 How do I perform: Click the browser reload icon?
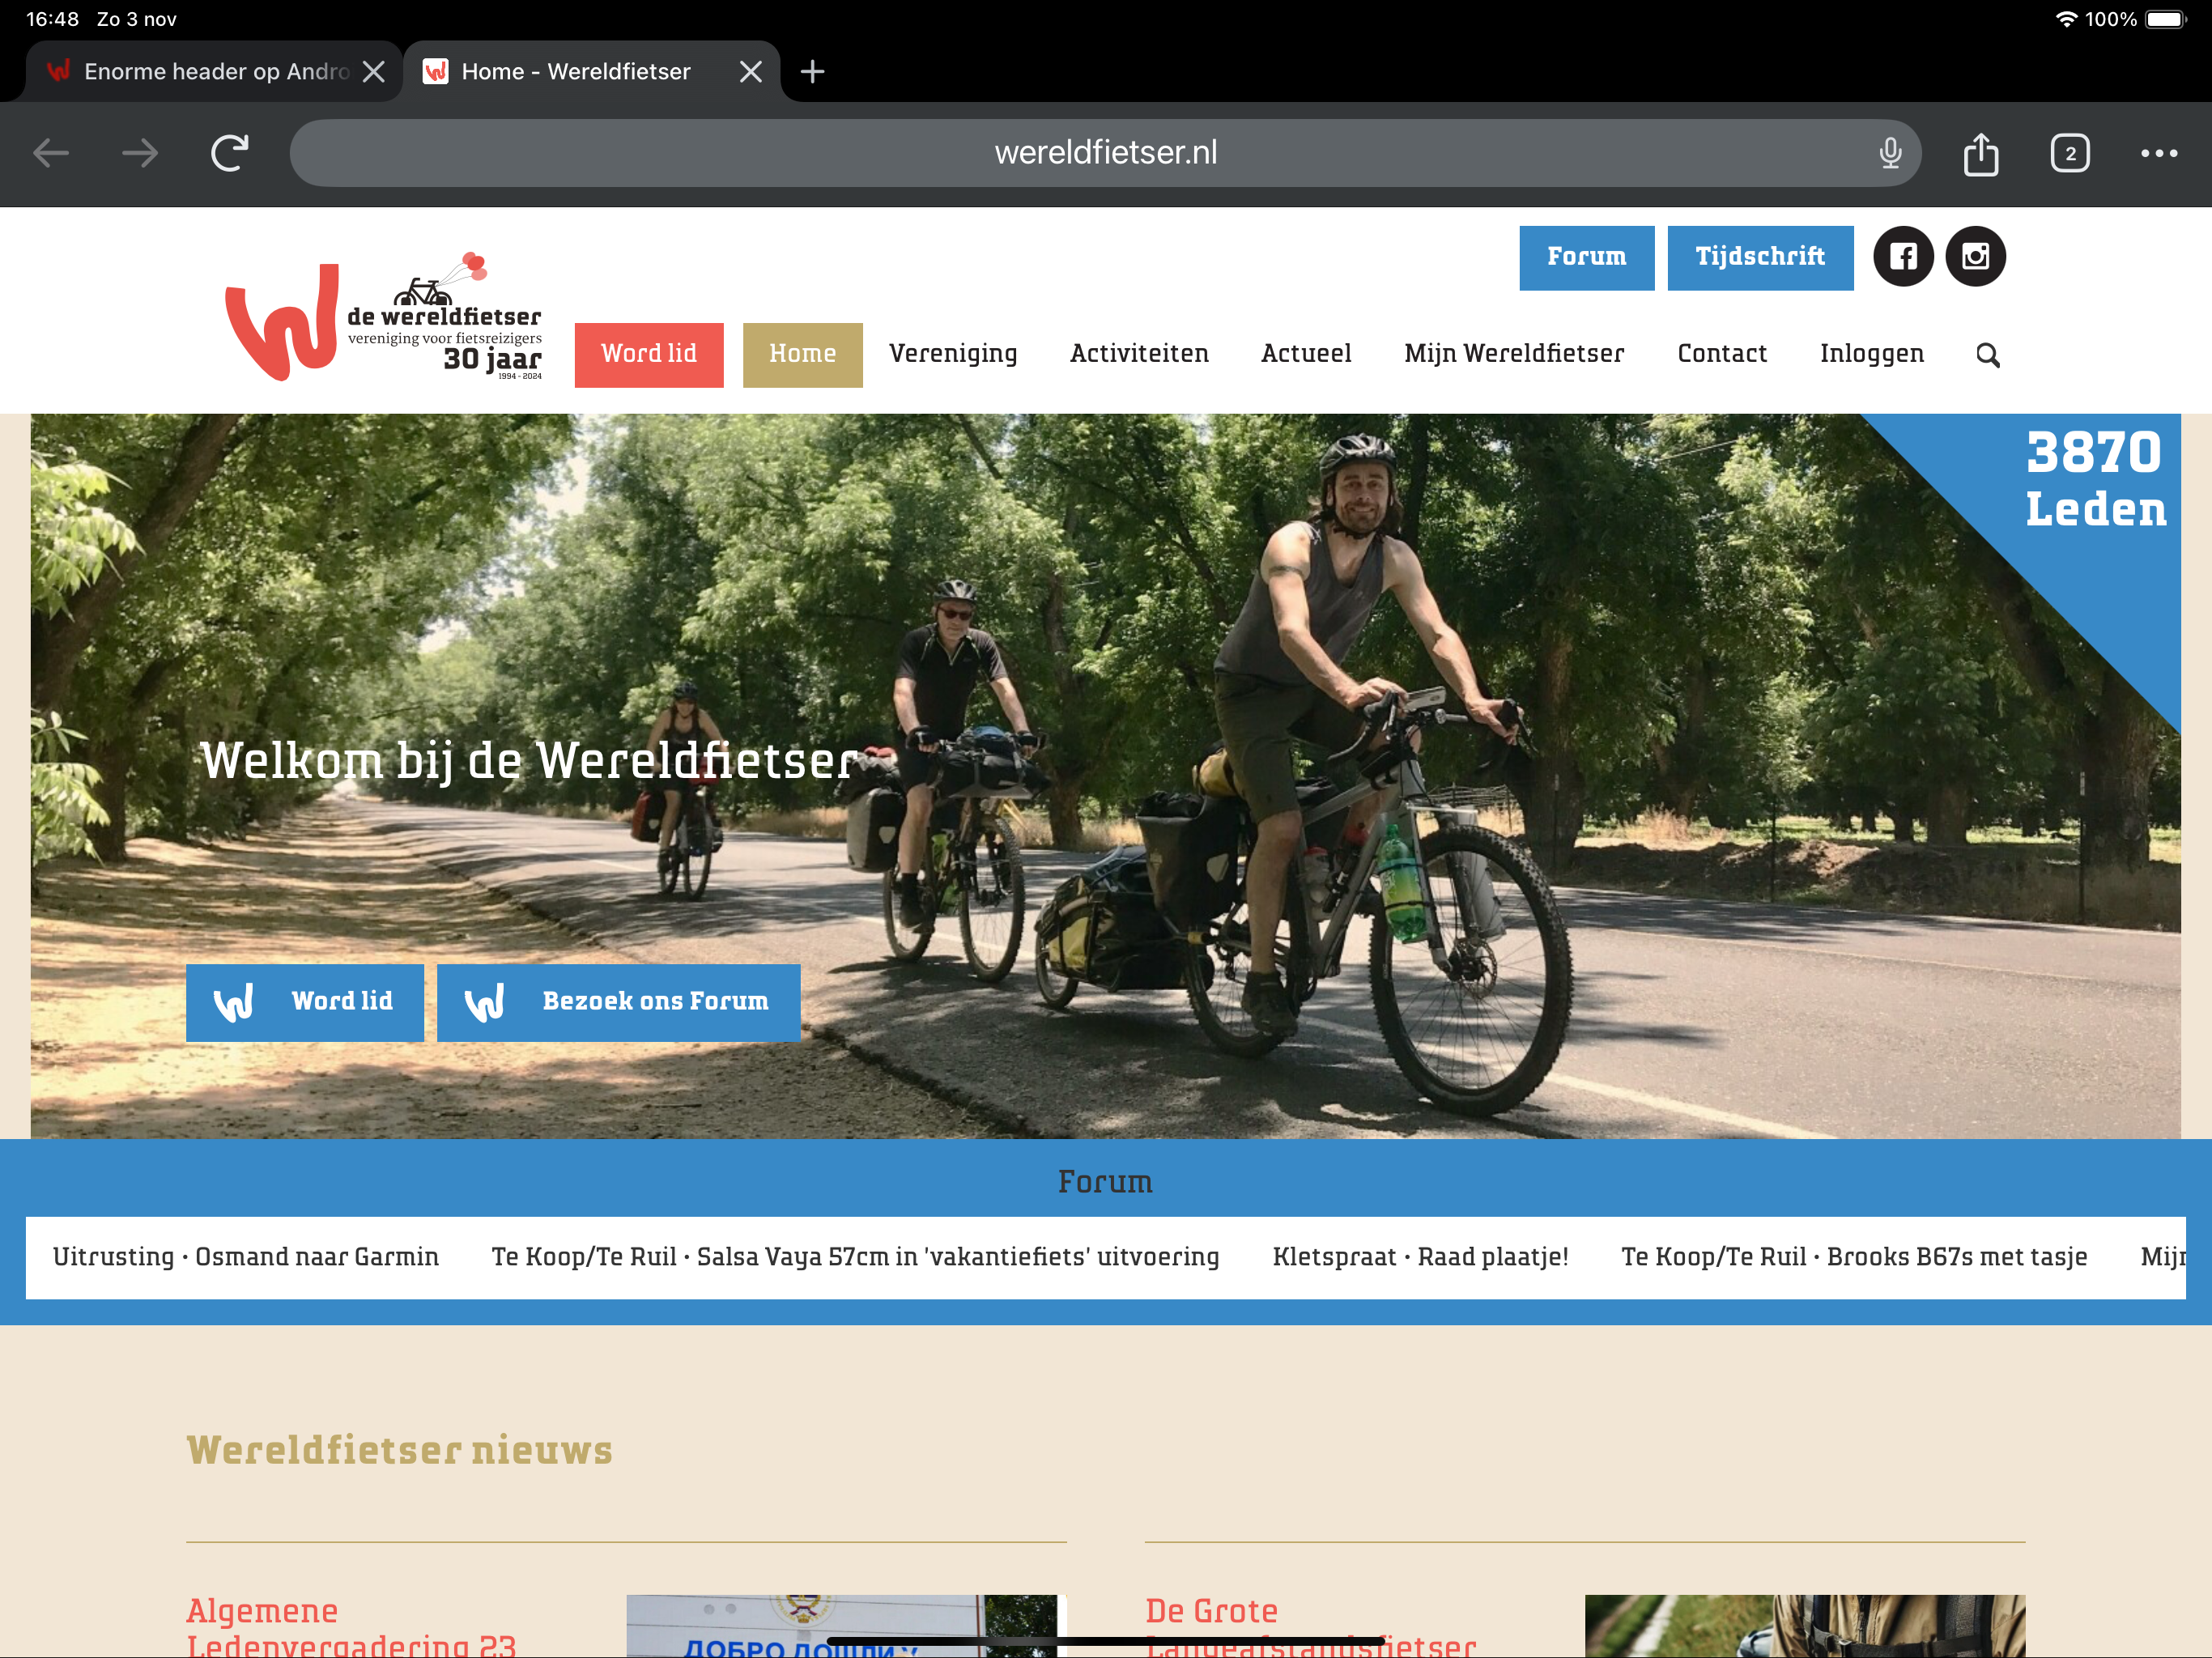[229, 153]
